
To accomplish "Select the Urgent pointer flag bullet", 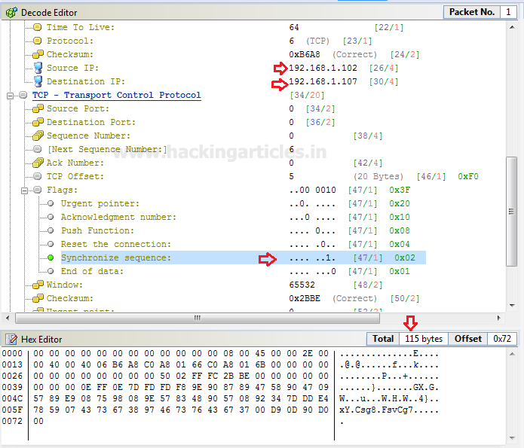I will (51, 203).
